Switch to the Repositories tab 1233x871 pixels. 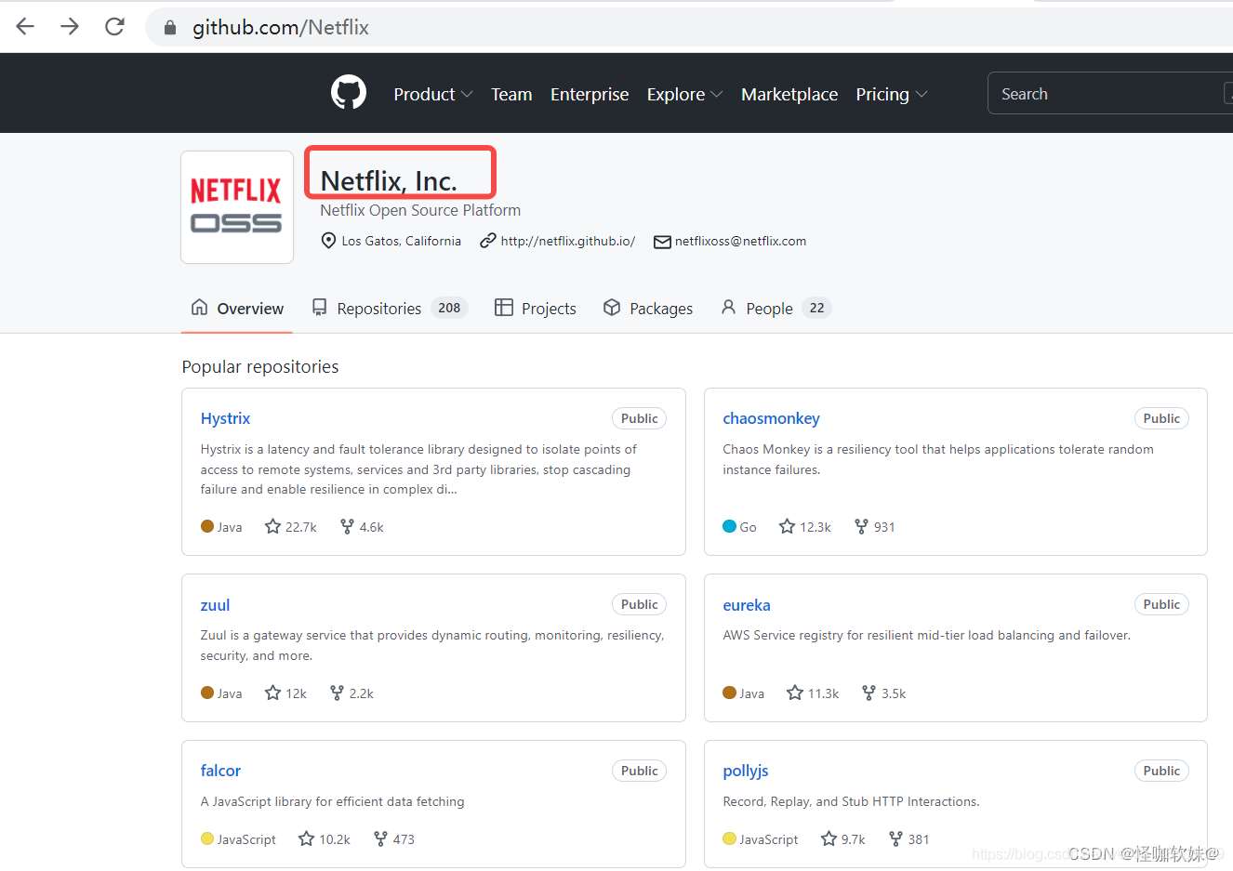pos(388,309)
